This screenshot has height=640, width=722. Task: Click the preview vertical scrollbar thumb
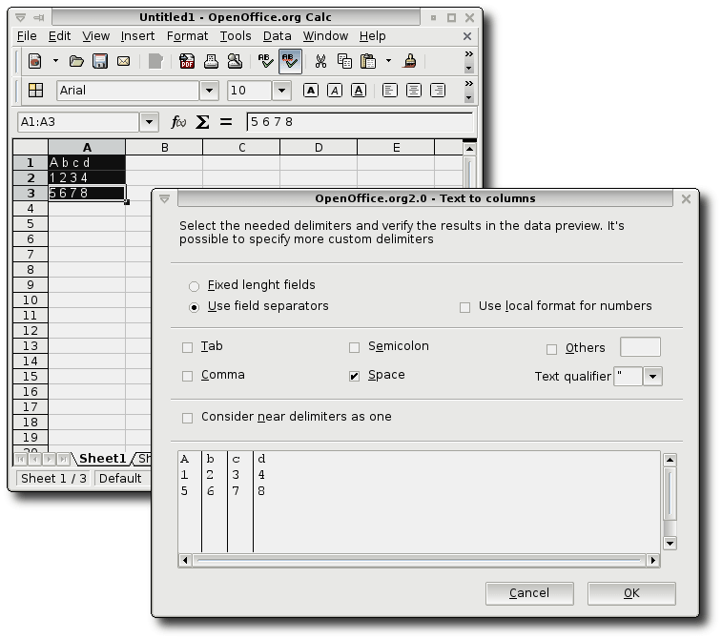pyautogui.click(x=670, y=493)
